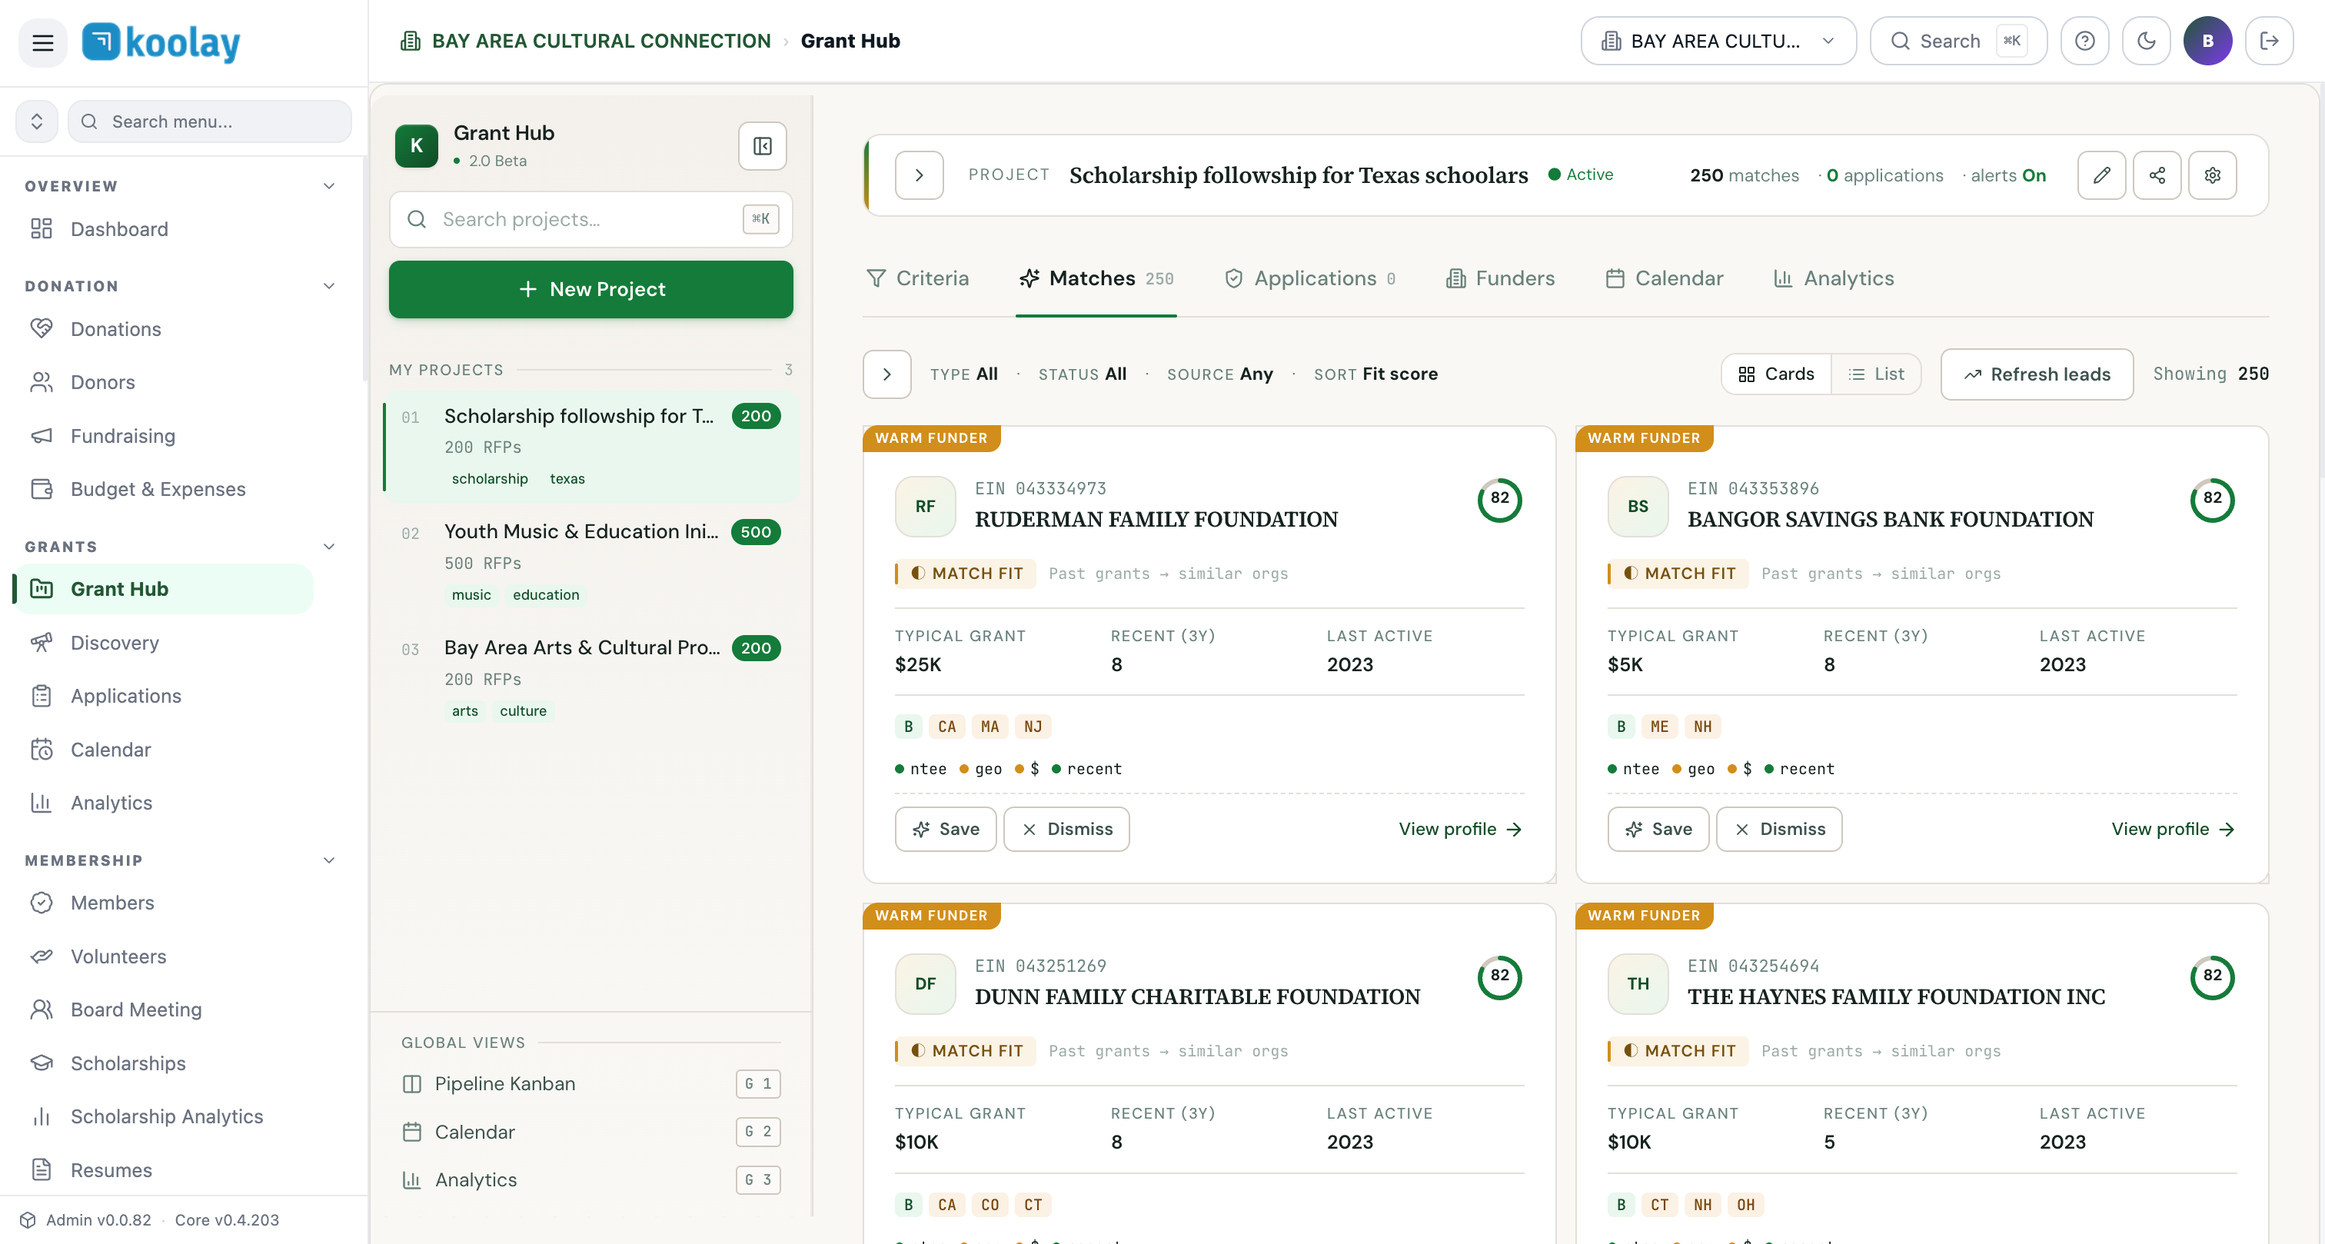Click the logout icon
Screen dimensions: 2325x1244
tap(2268, 41)
